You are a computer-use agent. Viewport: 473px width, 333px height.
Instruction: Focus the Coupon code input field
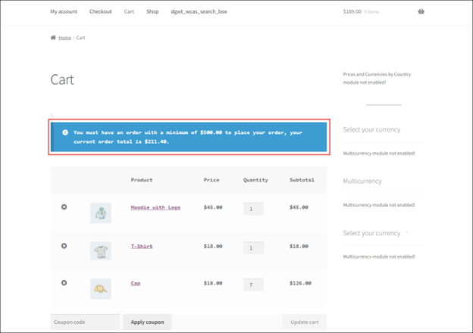coord(85,322)
